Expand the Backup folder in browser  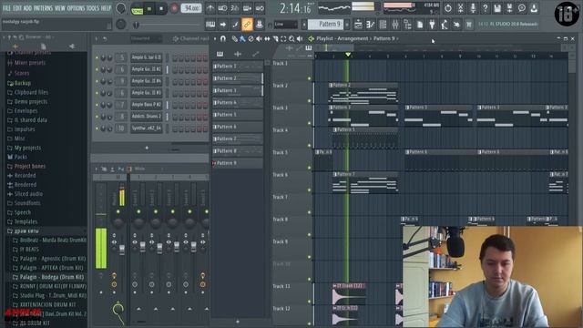tap(18, 83)
